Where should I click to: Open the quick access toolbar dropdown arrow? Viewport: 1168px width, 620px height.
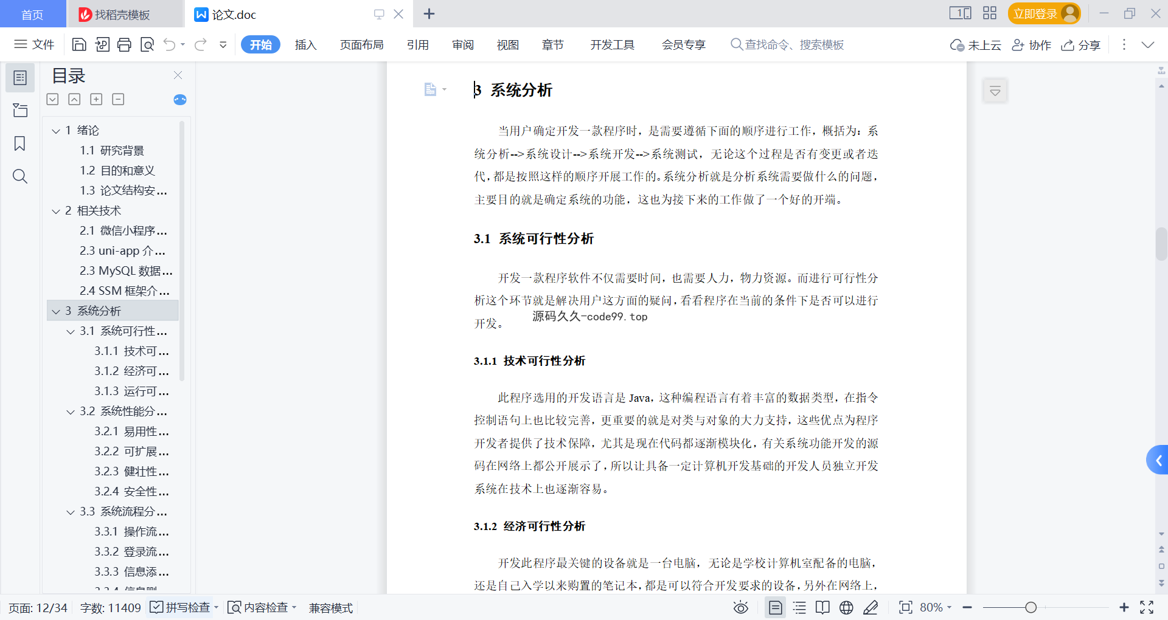coord(223,44)
